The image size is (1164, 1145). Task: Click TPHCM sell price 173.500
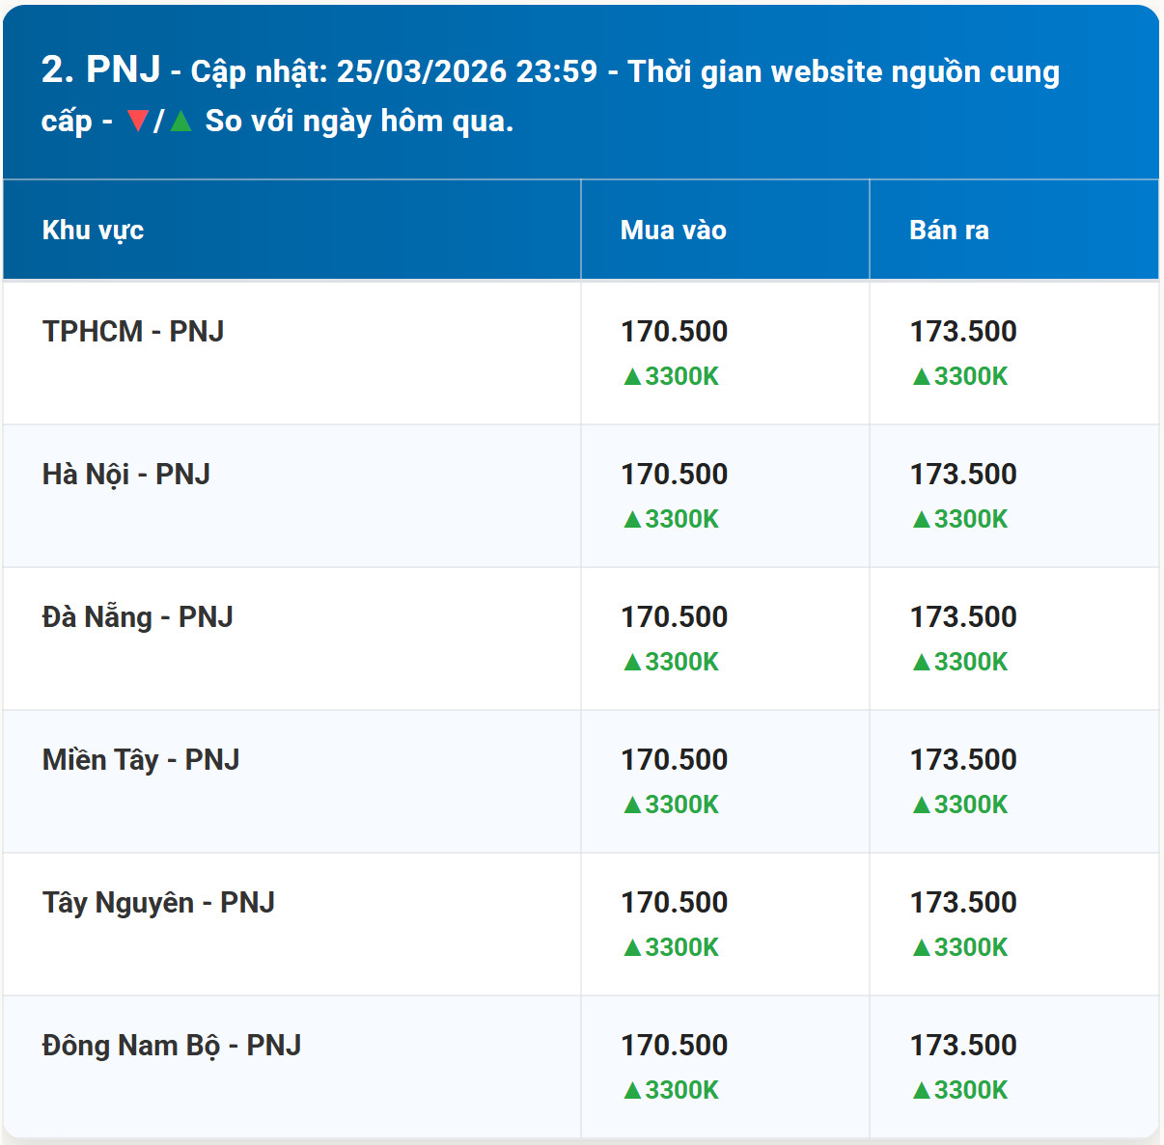coord(963,332)
